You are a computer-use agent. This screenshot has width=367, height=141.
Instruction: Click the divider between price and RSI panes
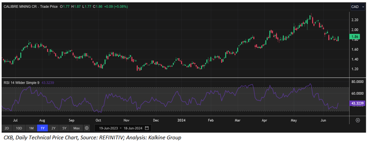[178, 77]
